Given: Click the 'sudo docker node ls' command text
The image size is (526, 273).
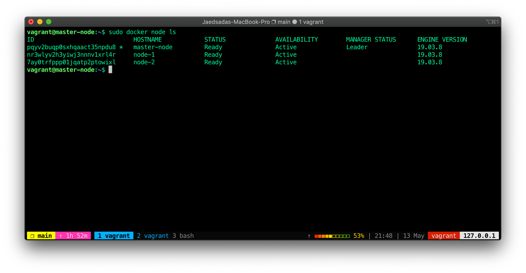Looking at the screenshot, I should pyautogui.click(x=142, y=32).
